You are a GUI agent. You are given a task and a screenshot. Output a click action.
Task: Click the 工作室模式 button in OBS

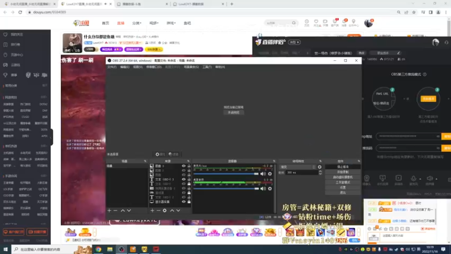(x=343, y=182)
